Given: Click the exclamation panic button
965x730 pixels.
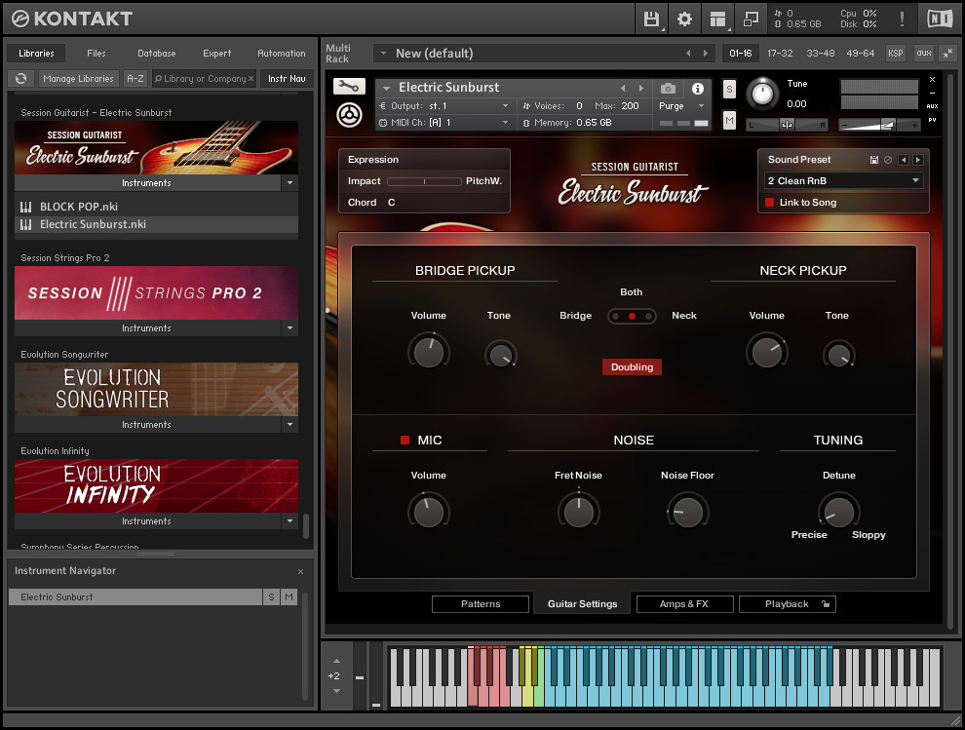Looking at the screenshot, I should 902,19.
